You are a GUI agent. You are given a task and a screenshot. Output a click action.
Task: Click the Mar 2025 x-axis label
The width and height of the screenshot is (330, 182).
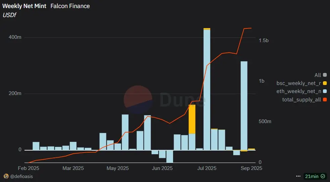(x=73, y=168)
